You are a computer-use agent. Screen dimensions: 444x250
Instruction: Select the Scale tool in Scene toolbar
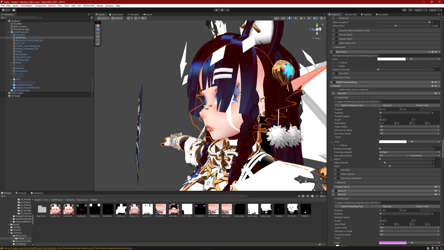[x=98, y=36]
